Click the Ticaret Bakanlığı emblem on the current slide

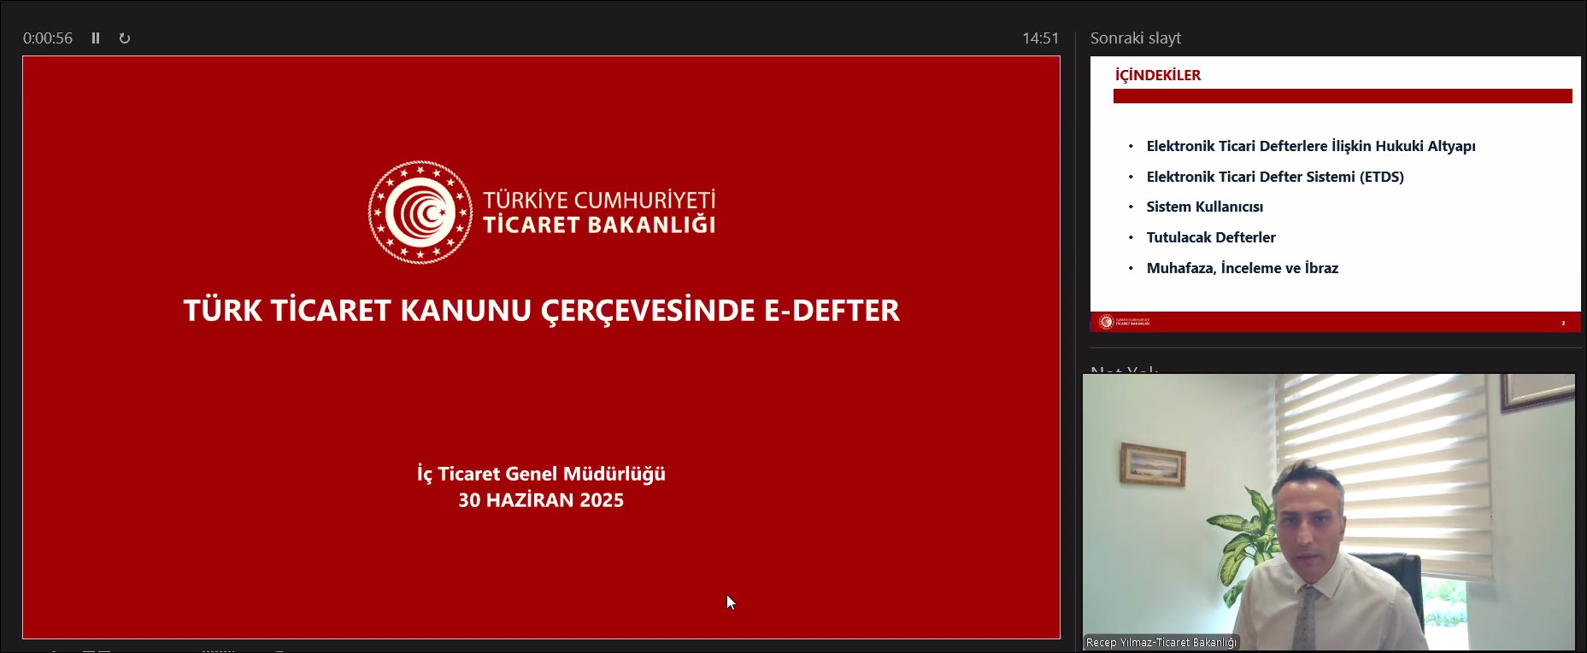pyautogui.click(x=420, y=212)
